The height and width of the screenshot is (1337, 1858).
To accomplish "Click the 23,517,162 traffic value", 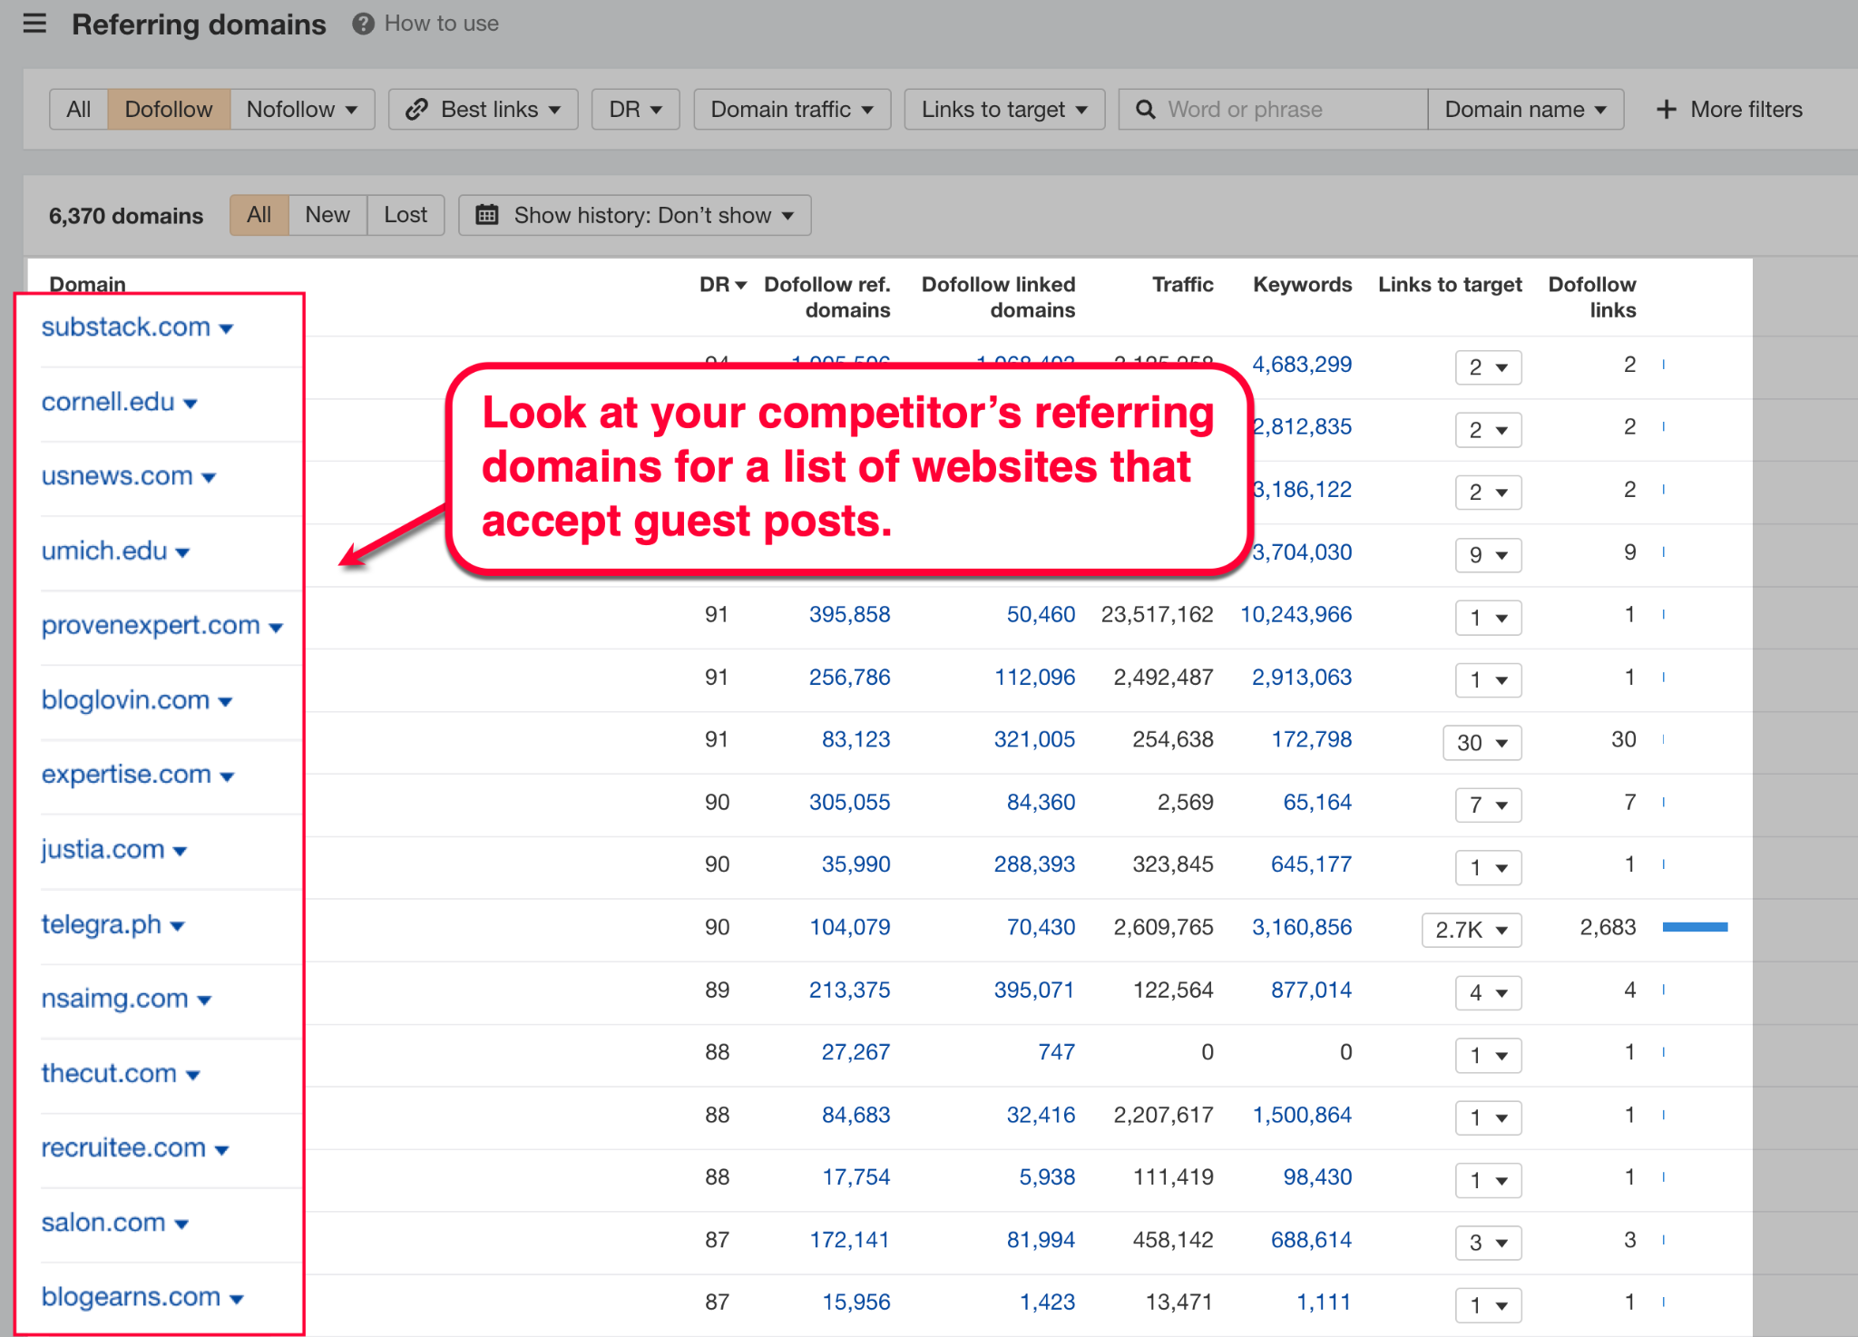I will (x=1157, y=615).
